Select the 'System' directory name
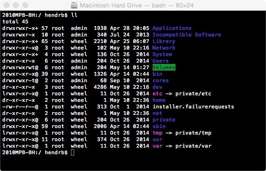Image resolution: width=266 pixels, height=171 pixels. 162,54
